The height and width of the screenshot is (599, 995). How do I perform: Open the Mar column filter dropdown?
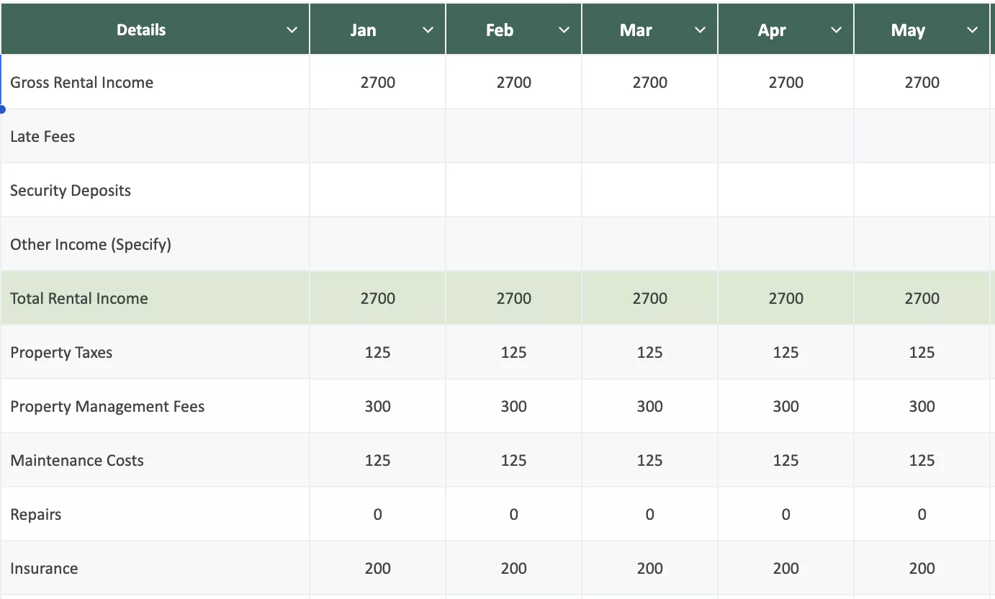700,30
